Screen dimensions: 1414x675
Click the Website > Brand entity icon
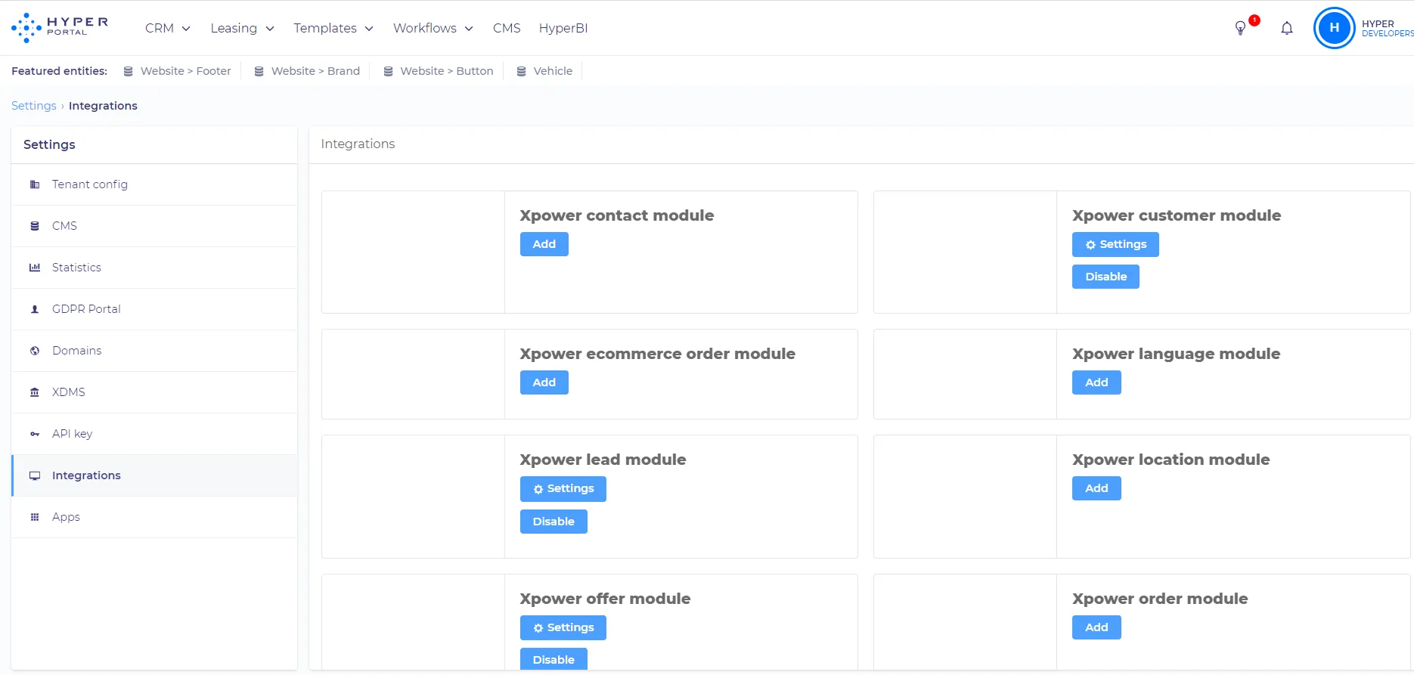259,71
